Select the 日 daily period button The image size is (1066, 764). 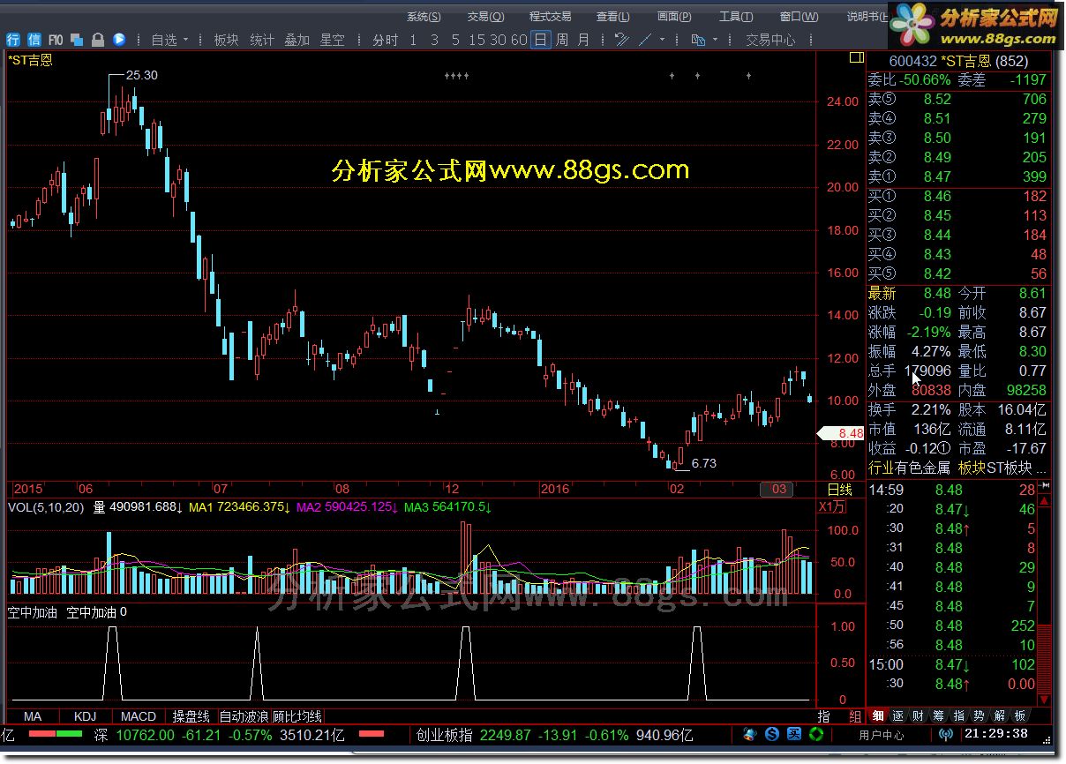[x=541, y=40]
